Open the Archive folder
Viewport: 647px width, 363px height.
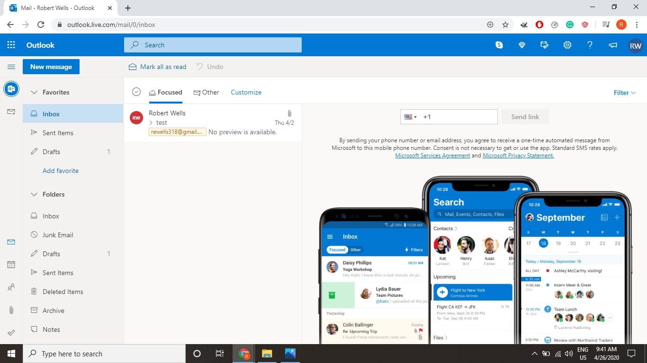tap(73, 311)
